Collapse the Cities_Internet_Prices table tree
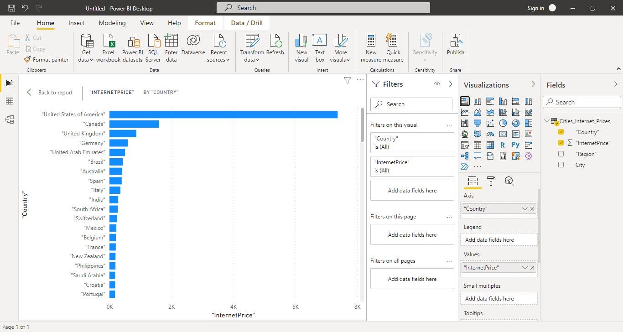 coord(547,121)
